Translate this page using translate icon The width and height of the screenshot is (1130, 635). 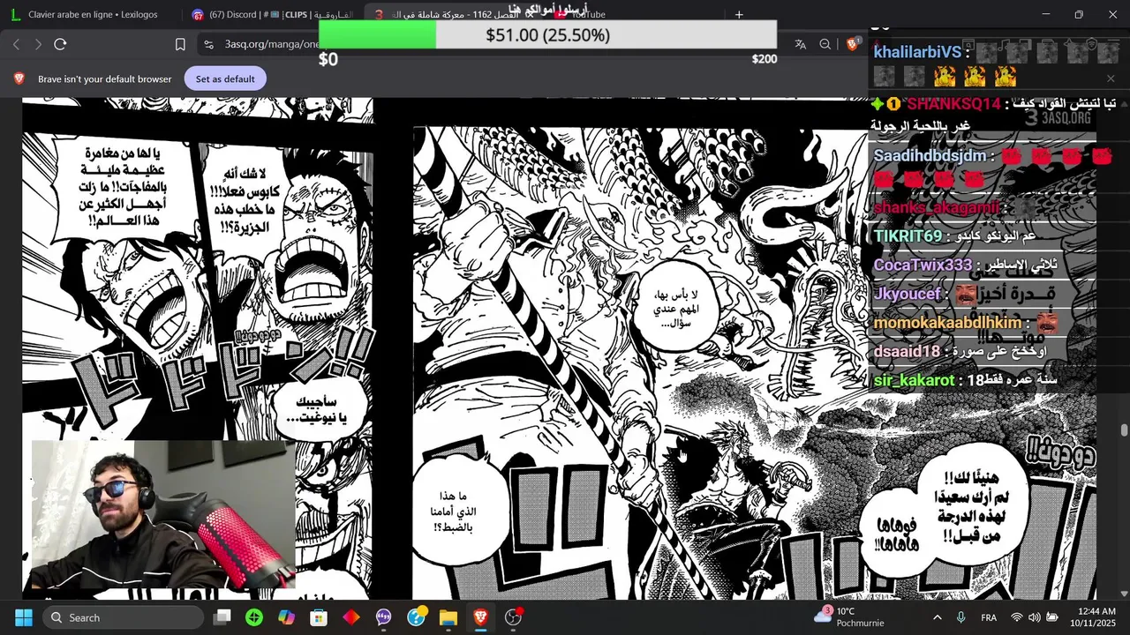800,44
